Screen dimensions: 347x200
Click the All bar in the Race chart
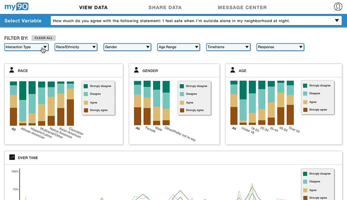point(13,103)
